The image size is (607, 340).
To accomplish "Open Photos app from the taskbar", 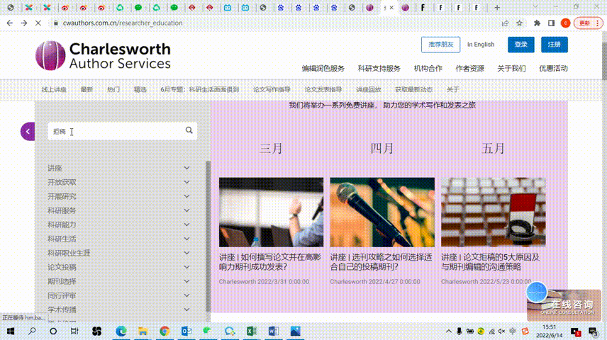I will point(296,331).
